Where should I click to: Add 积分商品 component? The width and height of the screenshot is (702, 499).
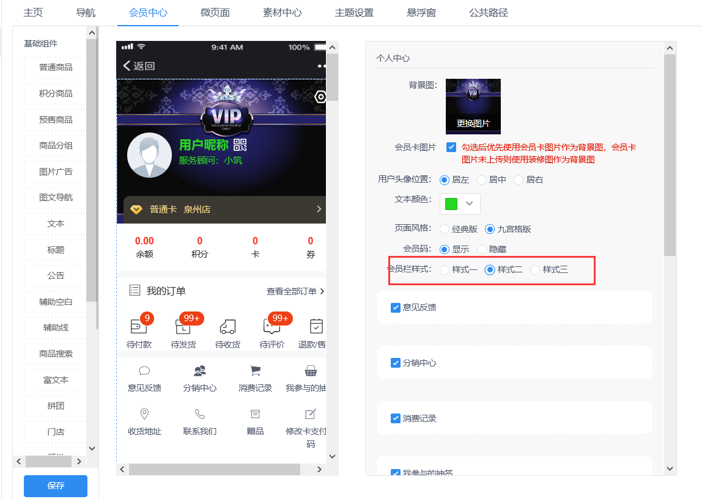coord(56,93)
